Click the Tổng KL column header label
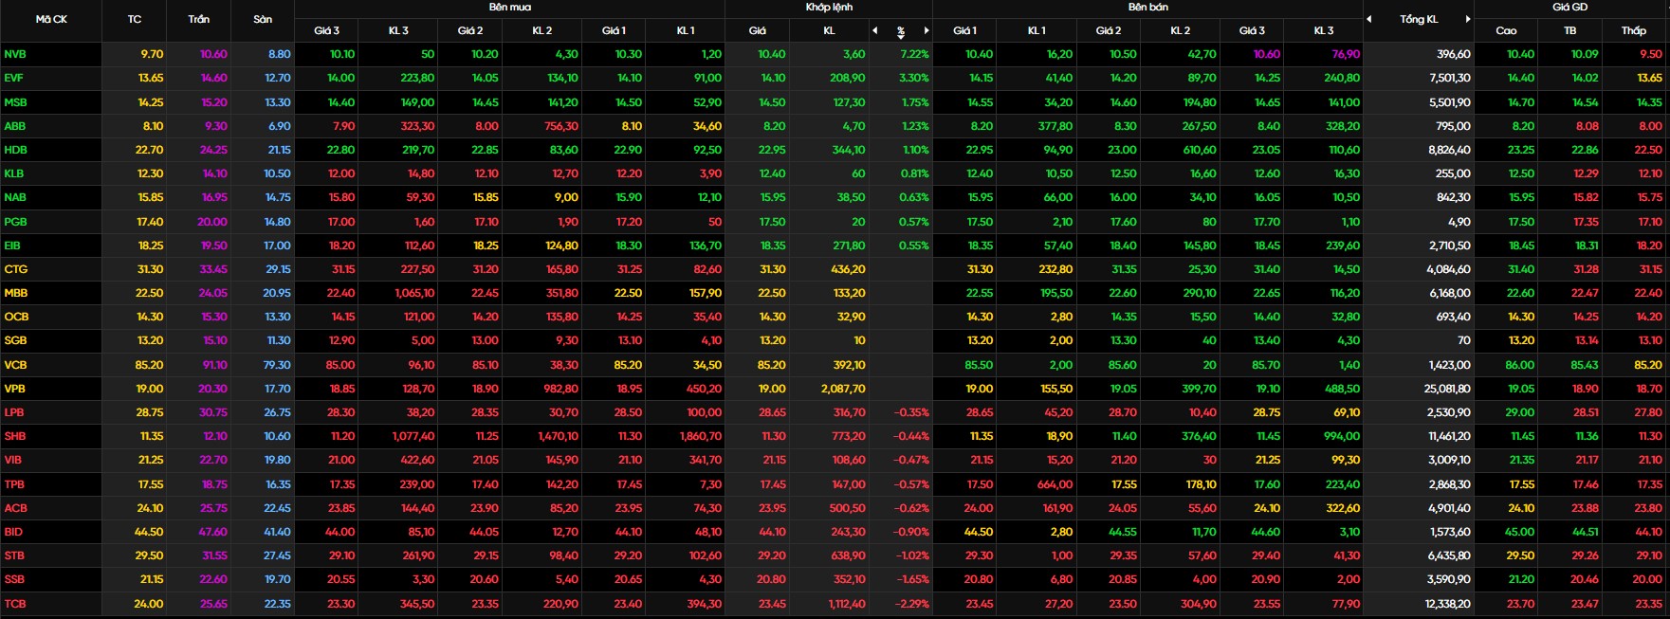 (1419, 19)
